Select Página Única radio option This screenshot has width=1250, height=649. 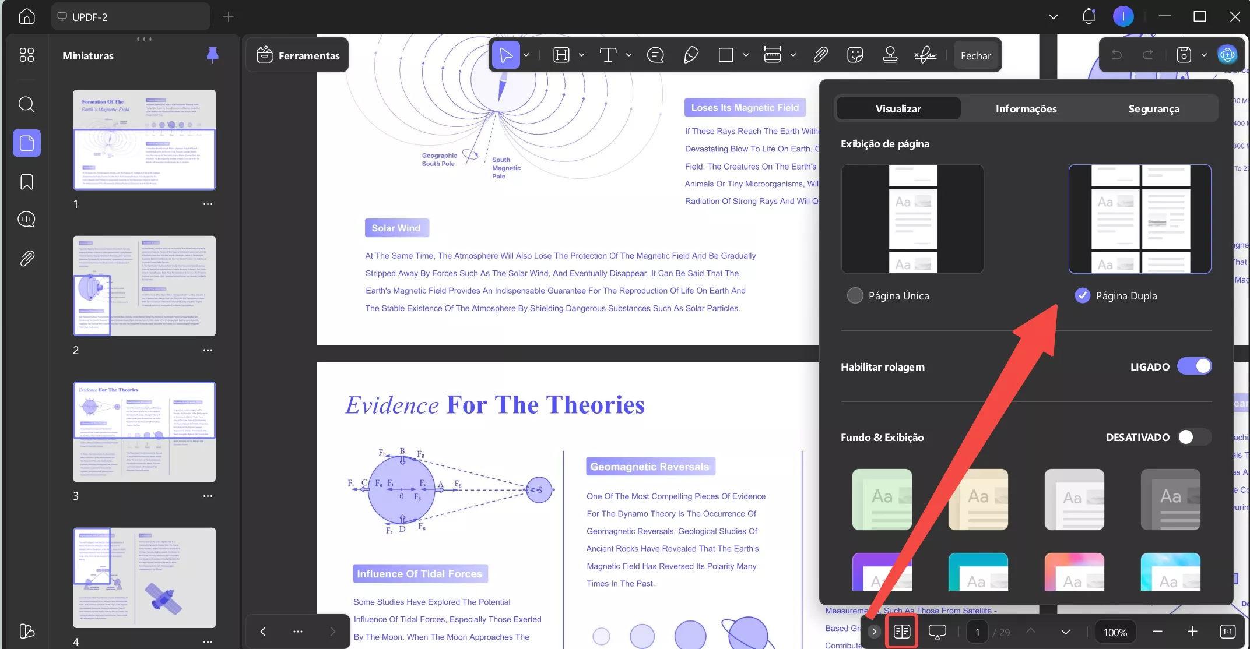click(x=855, y=296)
